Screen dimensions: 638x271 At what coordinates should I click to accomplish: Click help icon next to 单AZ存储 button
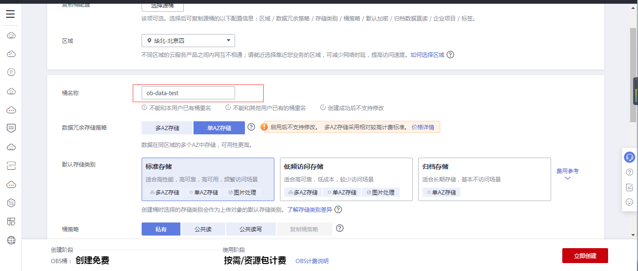click(x=251, y=127)
